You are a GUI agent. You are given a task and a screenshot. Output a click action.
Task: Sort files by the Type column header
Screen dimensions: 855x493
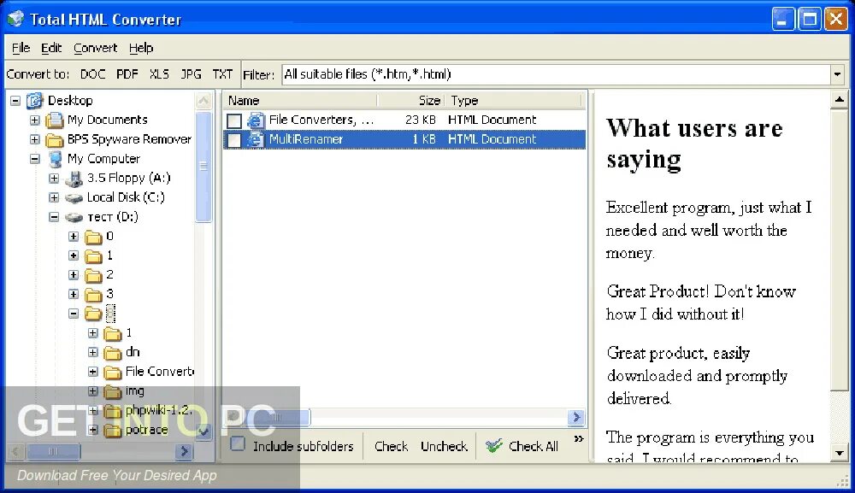coord(514,100)
